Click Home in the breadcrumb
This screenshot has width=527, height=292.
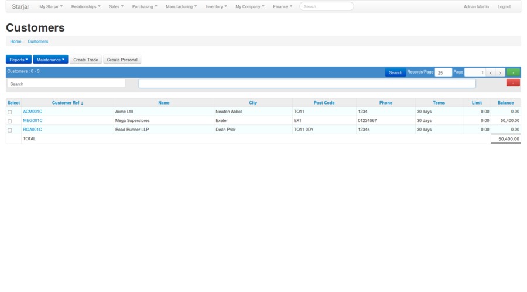16,41
